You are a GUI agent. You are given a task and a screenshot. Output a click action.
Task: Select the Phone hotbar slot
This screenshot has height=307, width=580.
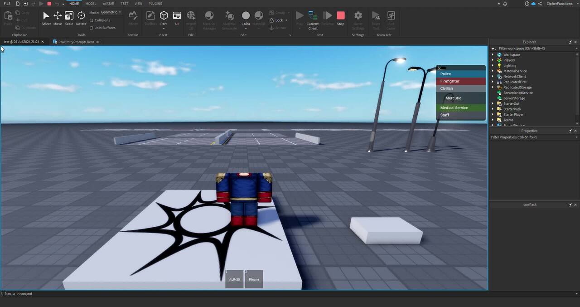tap(254, 279)
